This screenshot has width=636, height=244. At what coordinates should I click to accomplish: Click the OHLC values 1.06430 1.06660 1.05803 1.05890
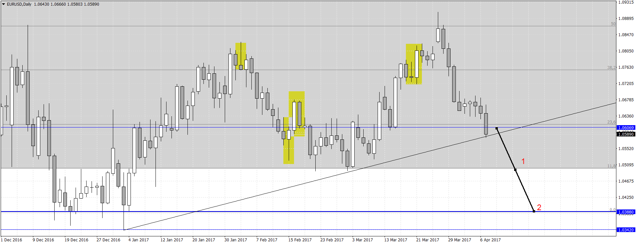67,4
